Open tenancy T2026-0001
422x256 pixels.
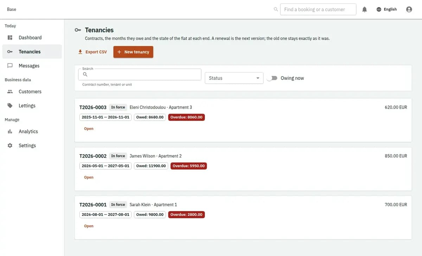(x=89, y=226)
